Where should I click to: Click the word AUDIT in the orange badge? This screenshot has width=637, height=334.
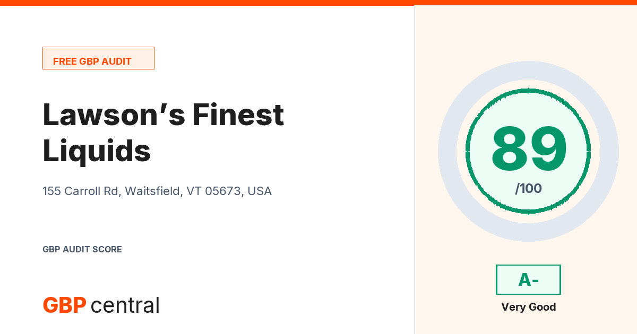coord(117,61)
